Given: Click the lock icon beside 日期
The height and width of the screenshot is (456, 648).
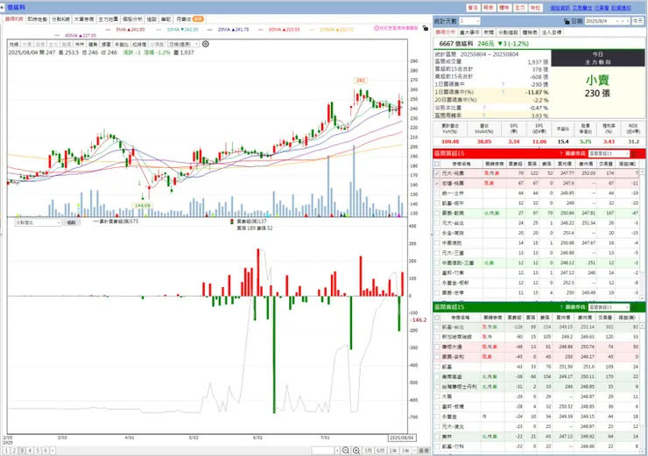Looking at the screenshot, I should pos(567,21).
